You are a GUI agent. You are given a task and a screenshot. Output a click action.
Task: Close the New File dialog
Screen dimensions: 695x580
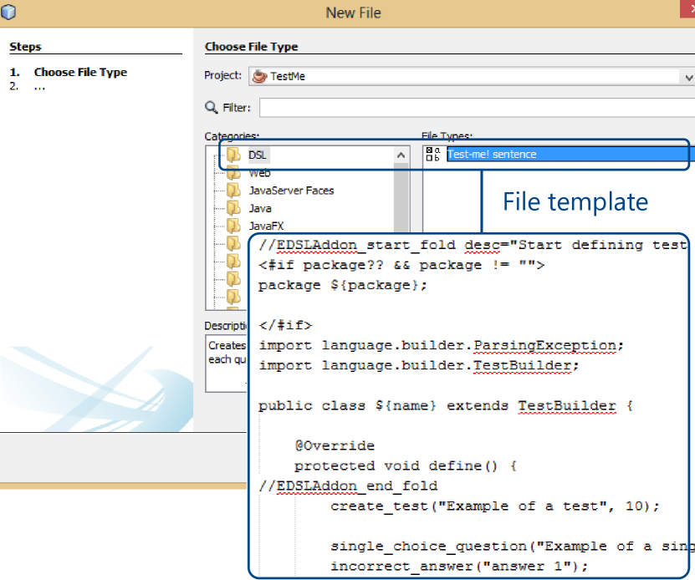click(x=688, y=9)
